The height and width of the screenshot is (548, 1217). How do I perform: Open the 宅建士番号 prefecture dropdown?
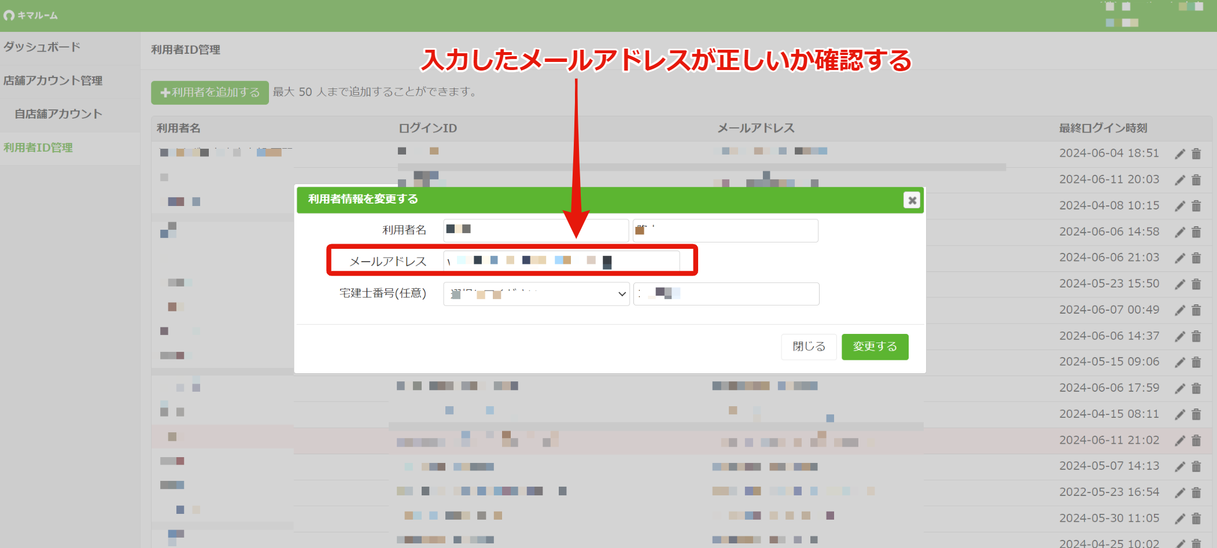point(536,294)
